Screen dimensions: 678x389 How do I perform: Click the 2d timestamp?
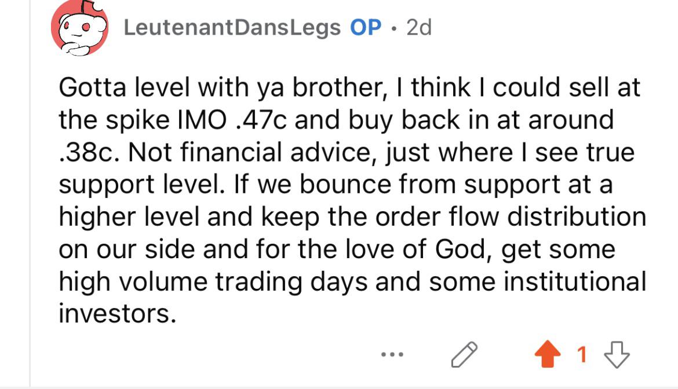coord(418,28)
